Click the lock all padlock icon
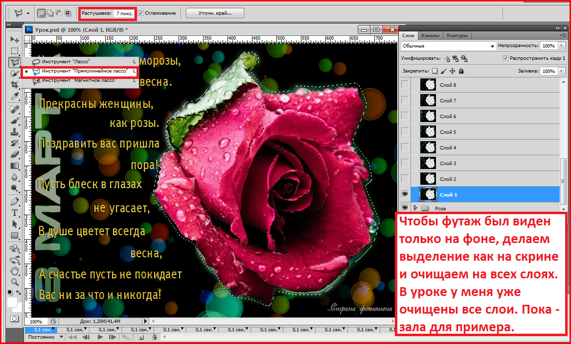This screenshot has height=344, width=571. pos(461,71)
